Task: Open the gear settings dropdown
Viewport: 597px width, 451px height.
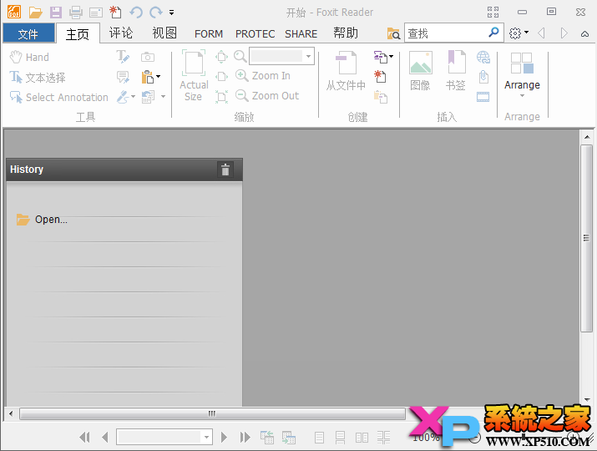Action: click(519, 33)
